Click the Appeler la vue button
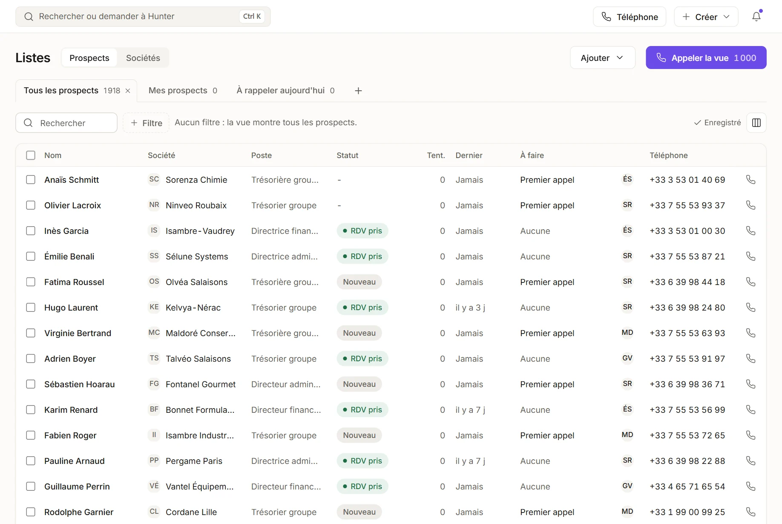782x524 pixels. pos(706,58)
